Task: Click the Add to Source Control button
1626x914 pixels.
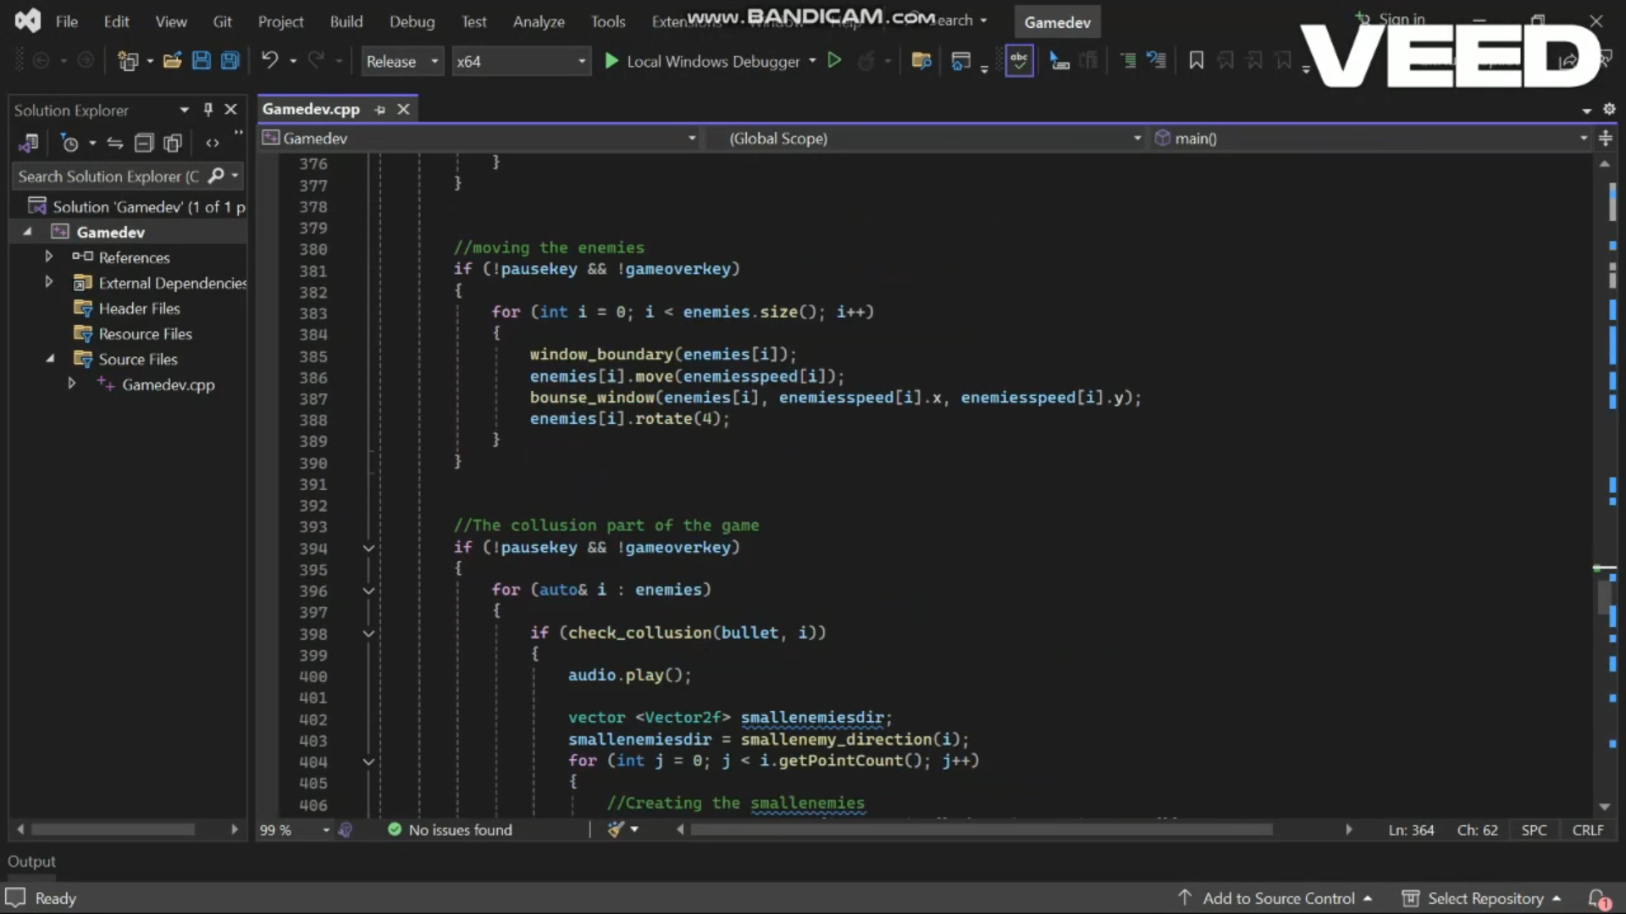Action: (x=1277, y=899)
